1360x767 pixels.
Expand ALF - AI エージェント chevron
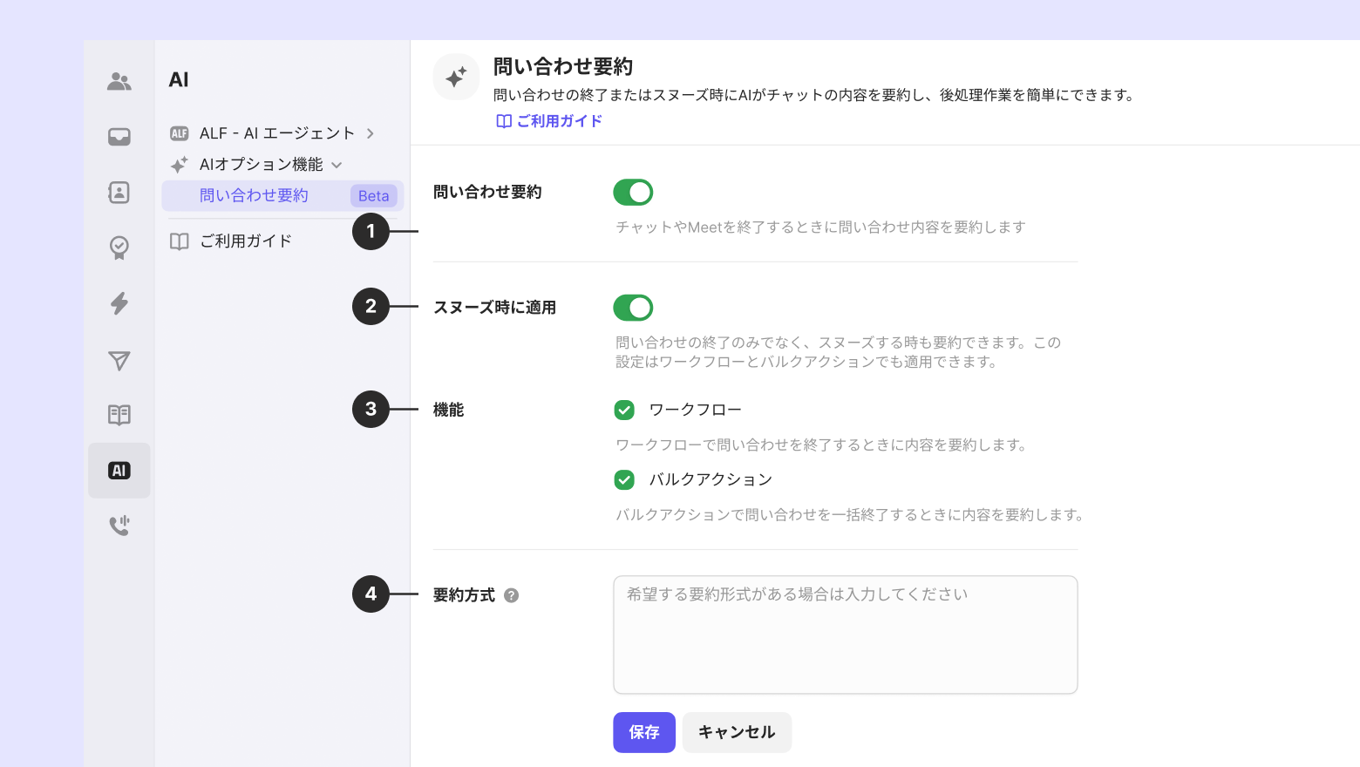coord(371,133)
